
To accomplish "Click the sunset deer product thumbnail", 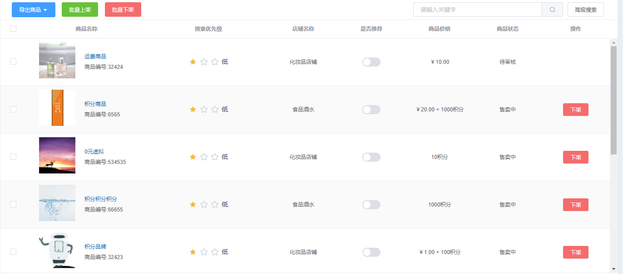I will pyautogui.click(x=57, y=155).
